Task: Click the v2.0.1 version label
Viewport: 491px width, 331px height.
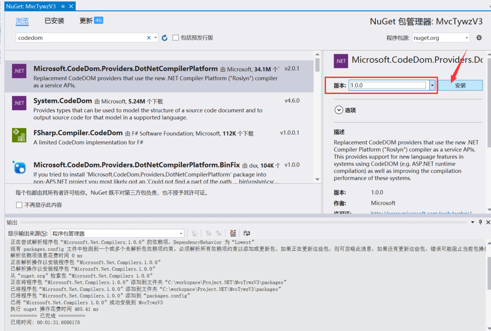Action: pyautogui.click(x=292, y=69)
